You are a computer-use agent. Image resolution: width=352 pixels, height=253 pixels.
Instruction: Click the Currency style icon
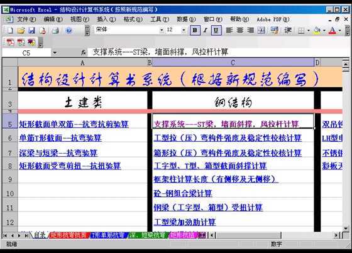click(274, 30)
